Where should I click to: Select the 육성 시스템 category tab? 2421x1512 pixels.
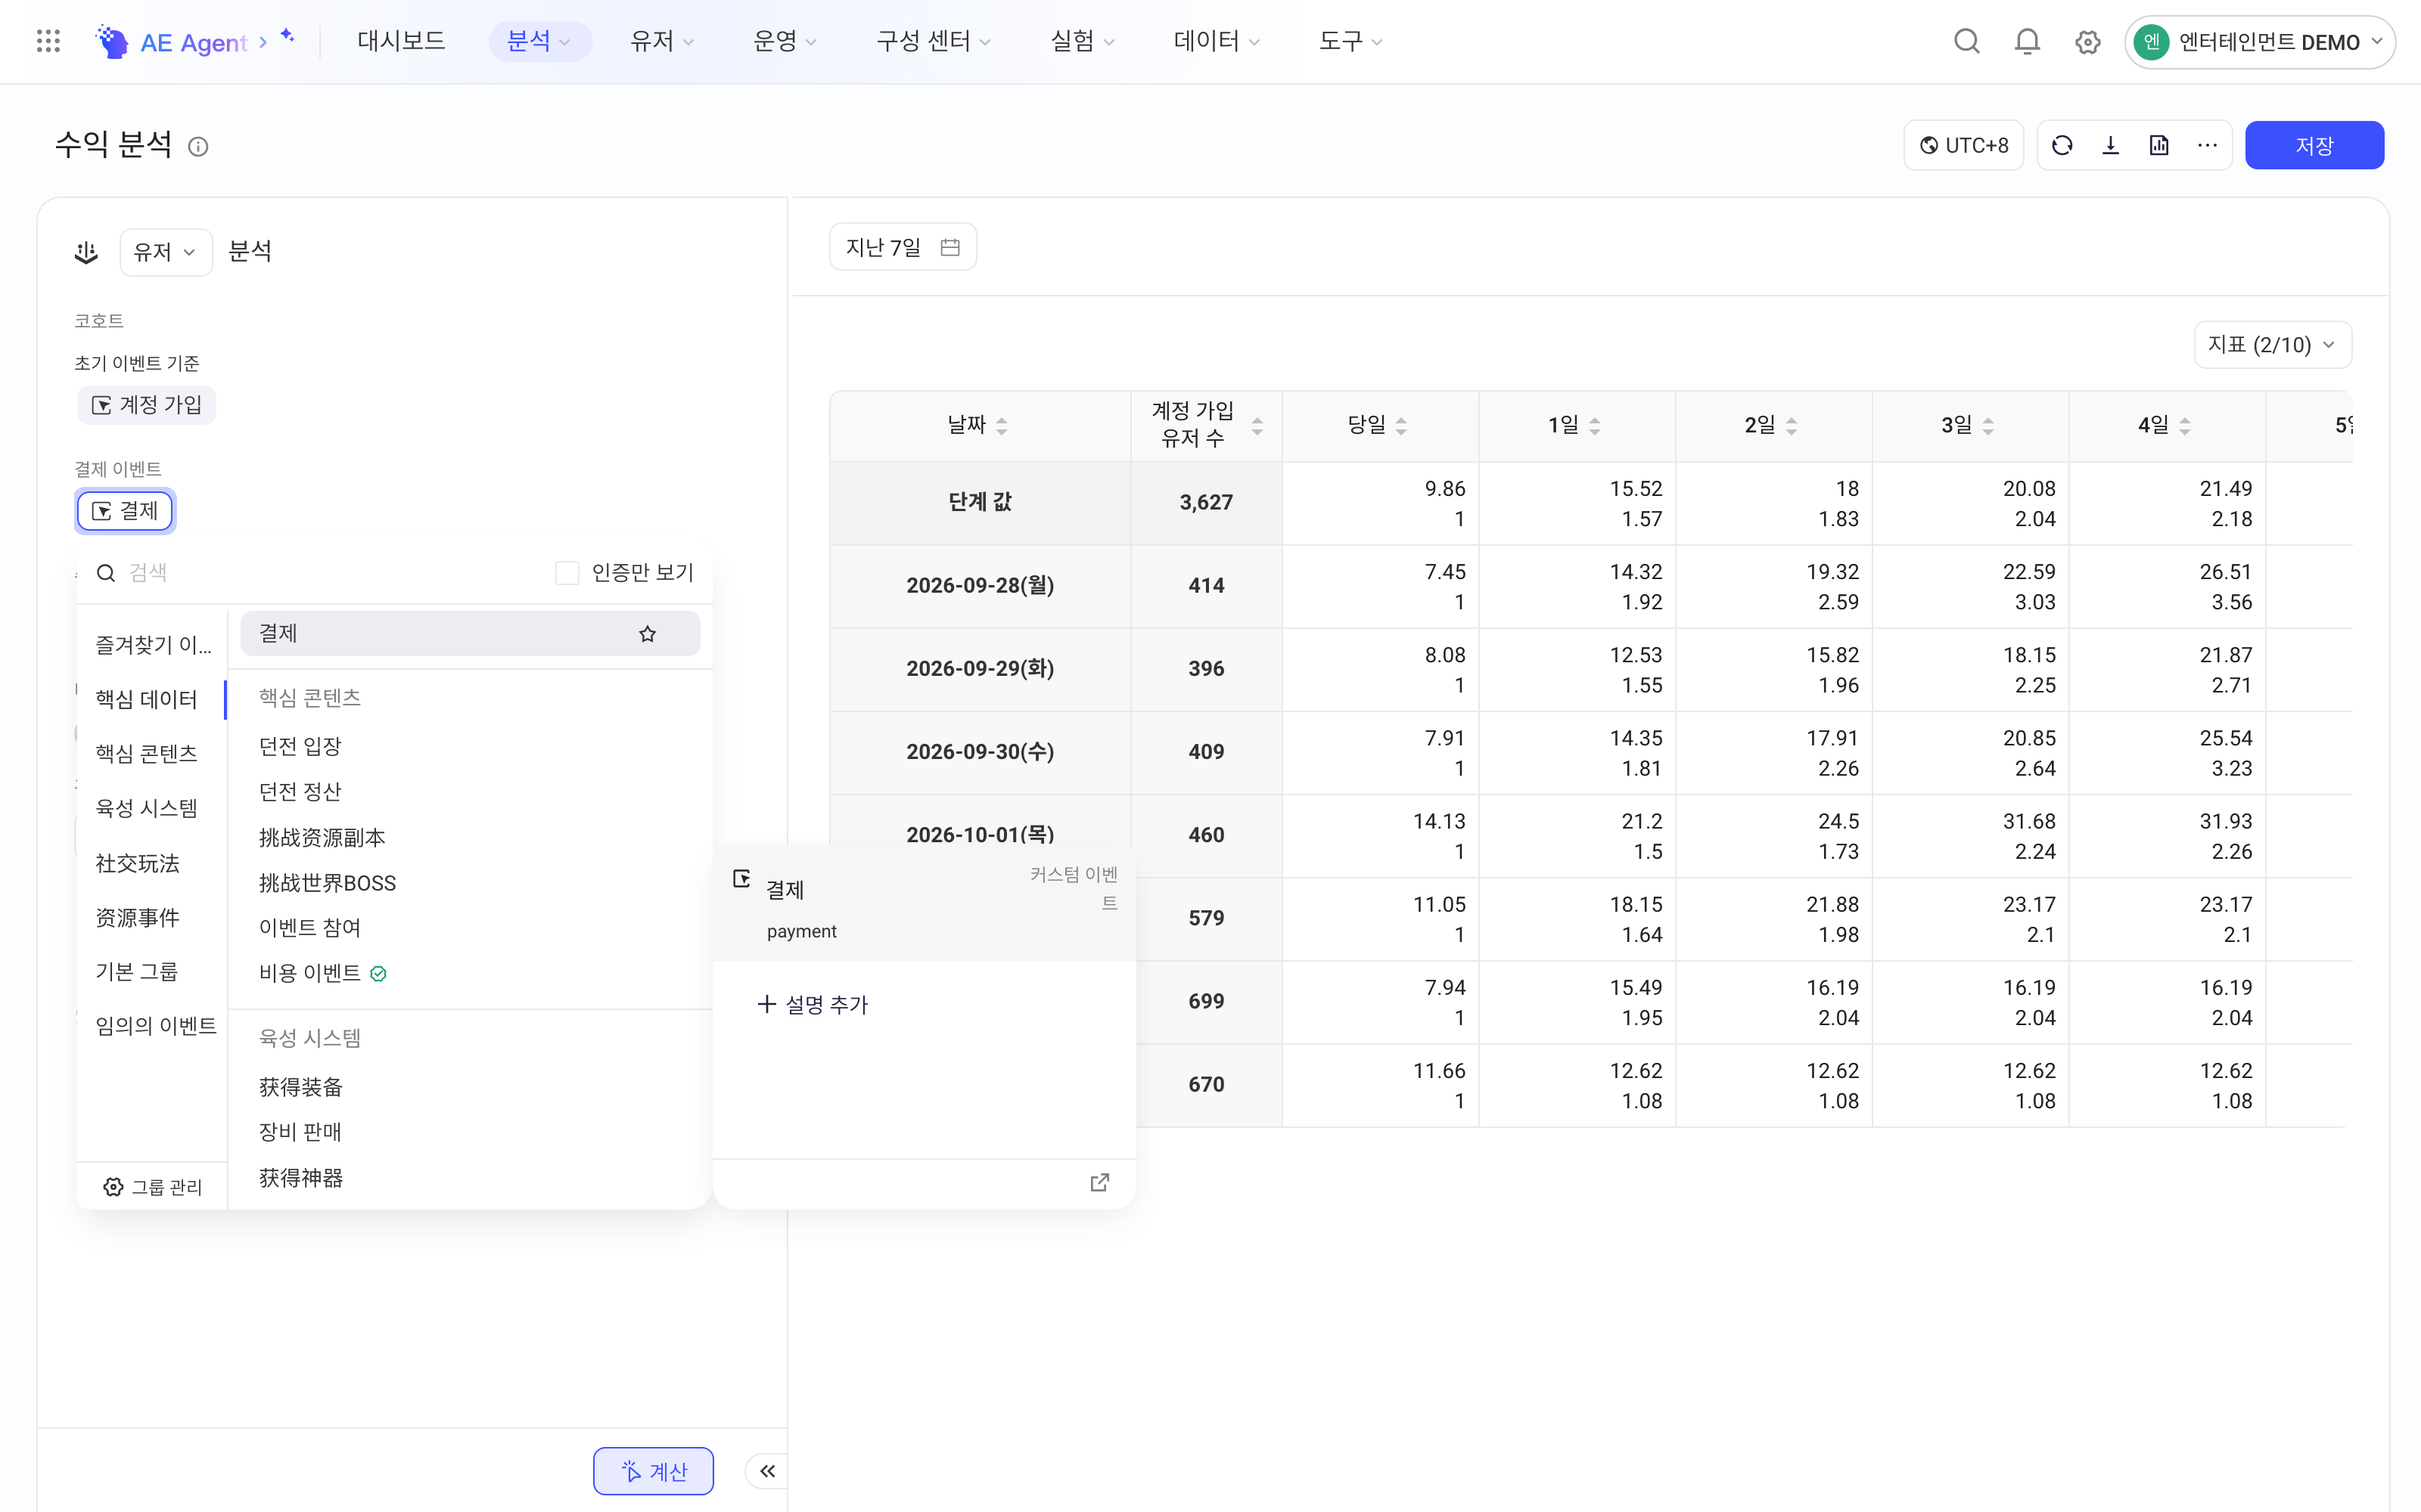point(147,808)
